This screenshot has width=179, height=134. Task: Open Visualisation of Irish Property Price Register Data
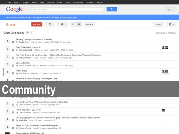(x=36, y=79)
